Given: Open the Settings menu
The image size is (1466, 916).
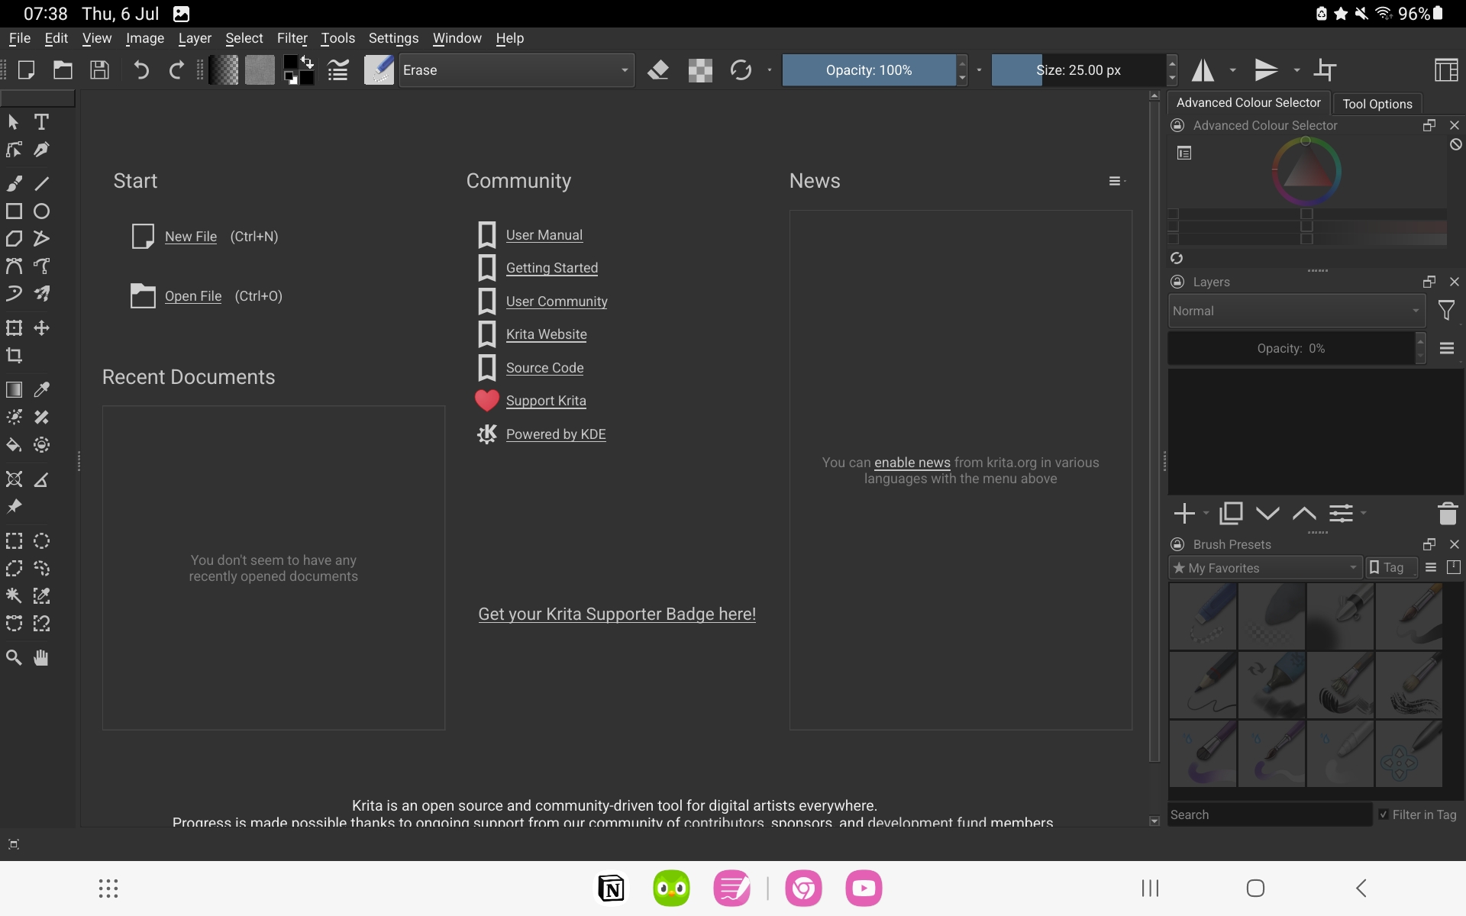Looking at the screenshot, I should pos(393,38).
